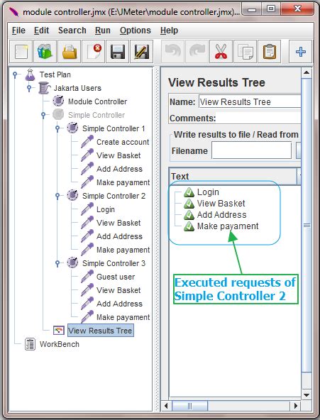Click the green success icon beside Add Address result
The height and width of the screenshot is (420, 320).
[x=189, y=215]
